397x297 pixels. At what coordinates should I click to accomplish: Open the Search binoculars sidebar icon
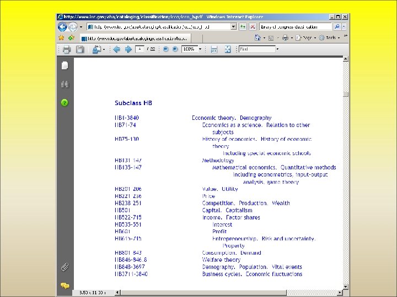click(x=65, y=84)
